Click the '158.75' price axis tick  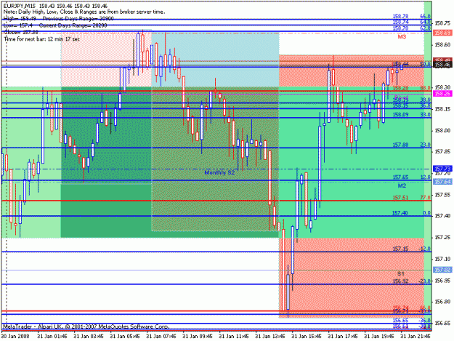coord(442,23)
